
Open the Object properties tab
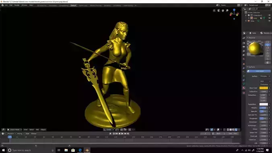point(244,64)
